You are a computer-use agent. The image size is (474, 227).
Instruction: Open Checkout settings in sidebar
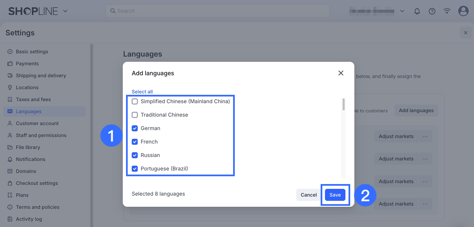coord(37,183)
